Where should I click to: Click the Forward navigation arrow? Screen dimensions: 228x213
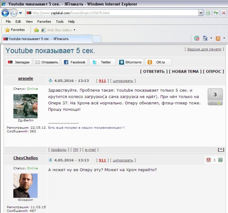coord(14,13)
